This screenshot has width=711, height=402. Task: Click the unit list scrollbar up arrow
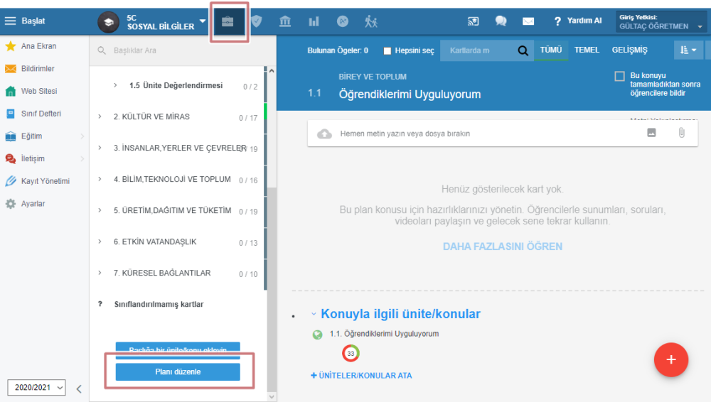[272, 71]
